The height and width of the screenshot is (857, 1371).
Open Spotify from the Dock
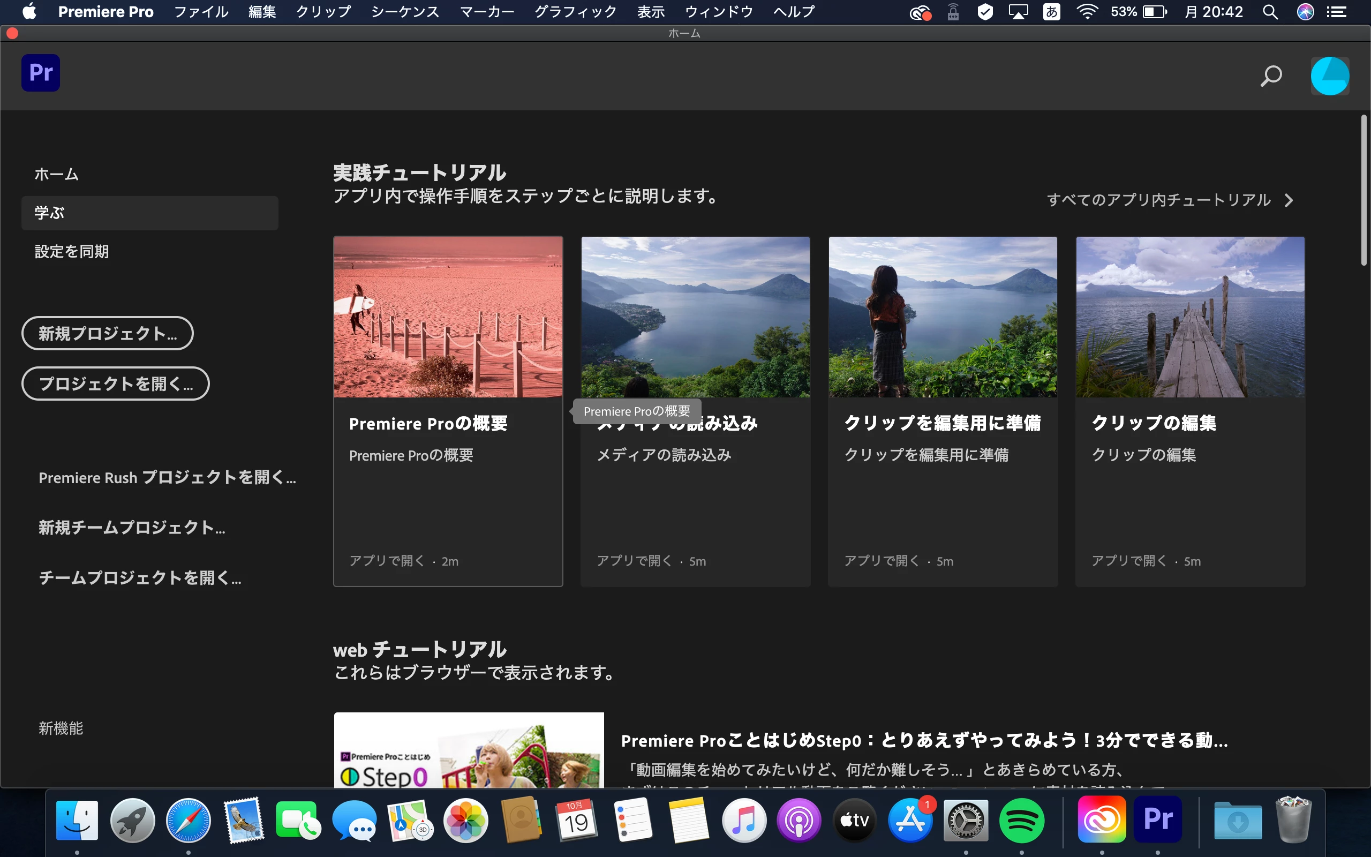pyautogui.click(x=1021, y=820)
